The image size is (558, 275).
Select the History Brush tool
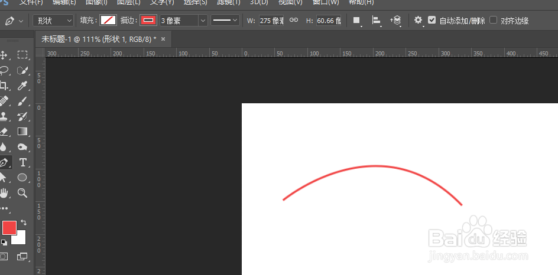[22, 116]
